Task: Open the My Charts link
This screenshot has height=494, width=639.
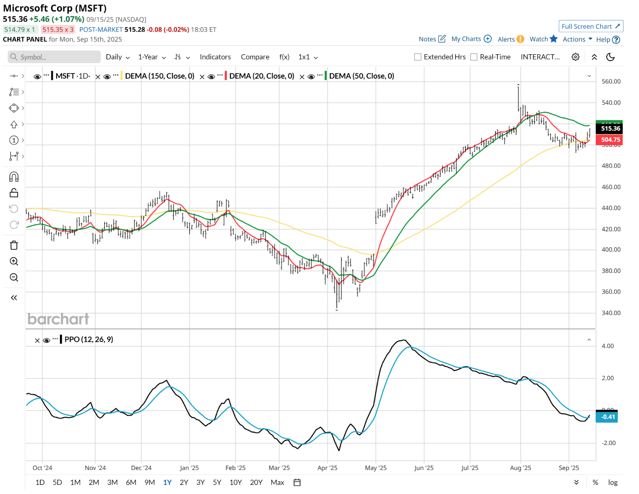Action: click(466, 39)
